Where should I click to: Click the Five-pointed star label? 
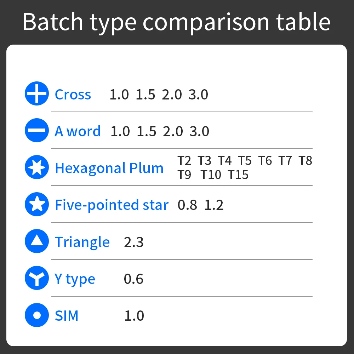pyautogui.click(x=112, y=205)
